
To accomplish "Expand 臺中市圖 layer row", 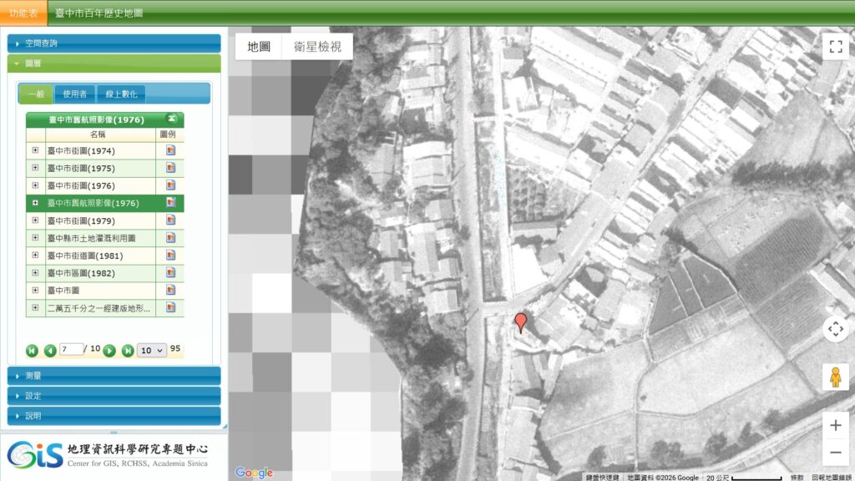I will point(35,290).
